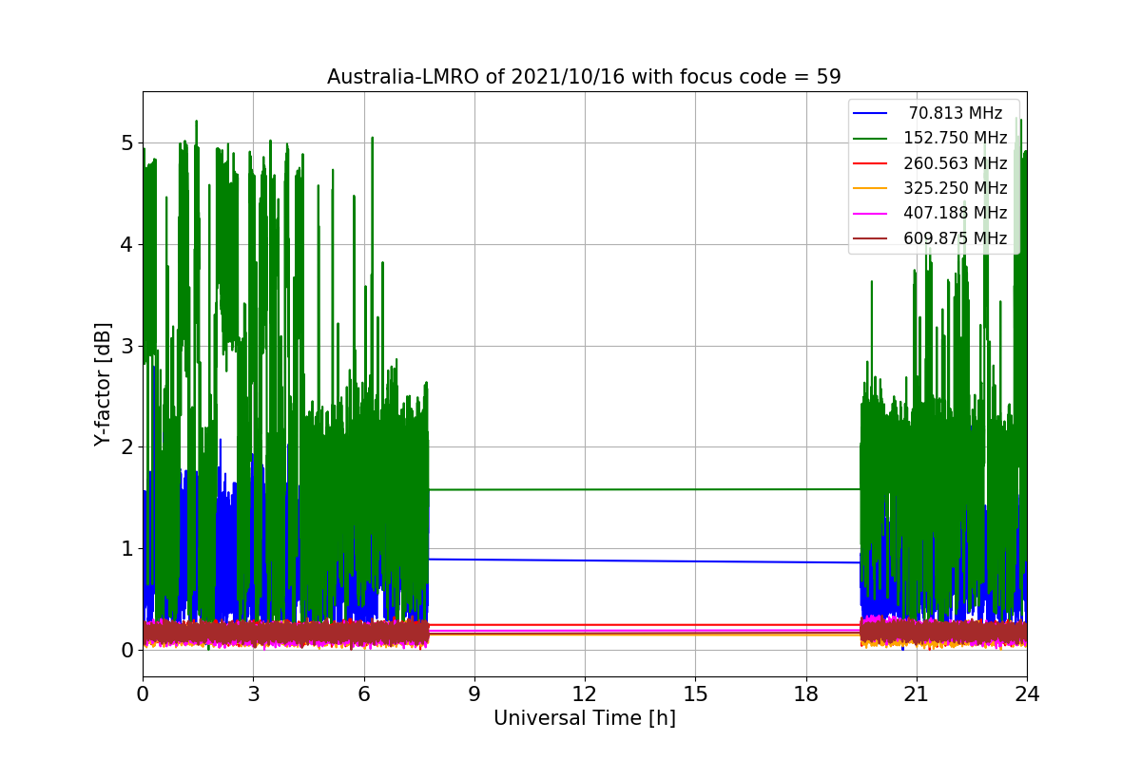Click the 'Y-factor [dB]' axis label
The height and width of the screenshot is (760, 1141).
coord(103,385)
